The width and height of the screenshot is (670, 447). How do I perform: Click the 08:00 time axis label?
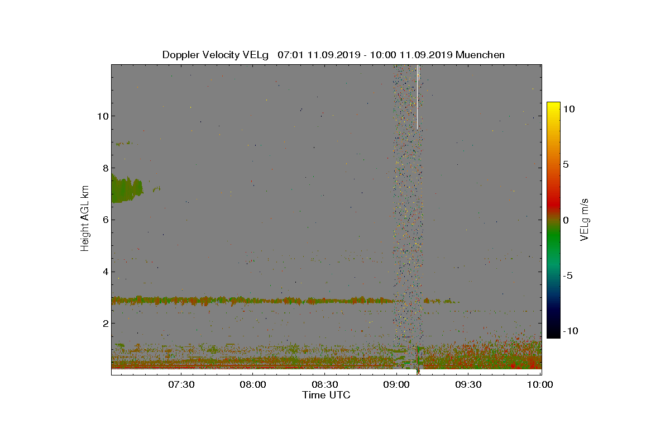tap(252, 384)
